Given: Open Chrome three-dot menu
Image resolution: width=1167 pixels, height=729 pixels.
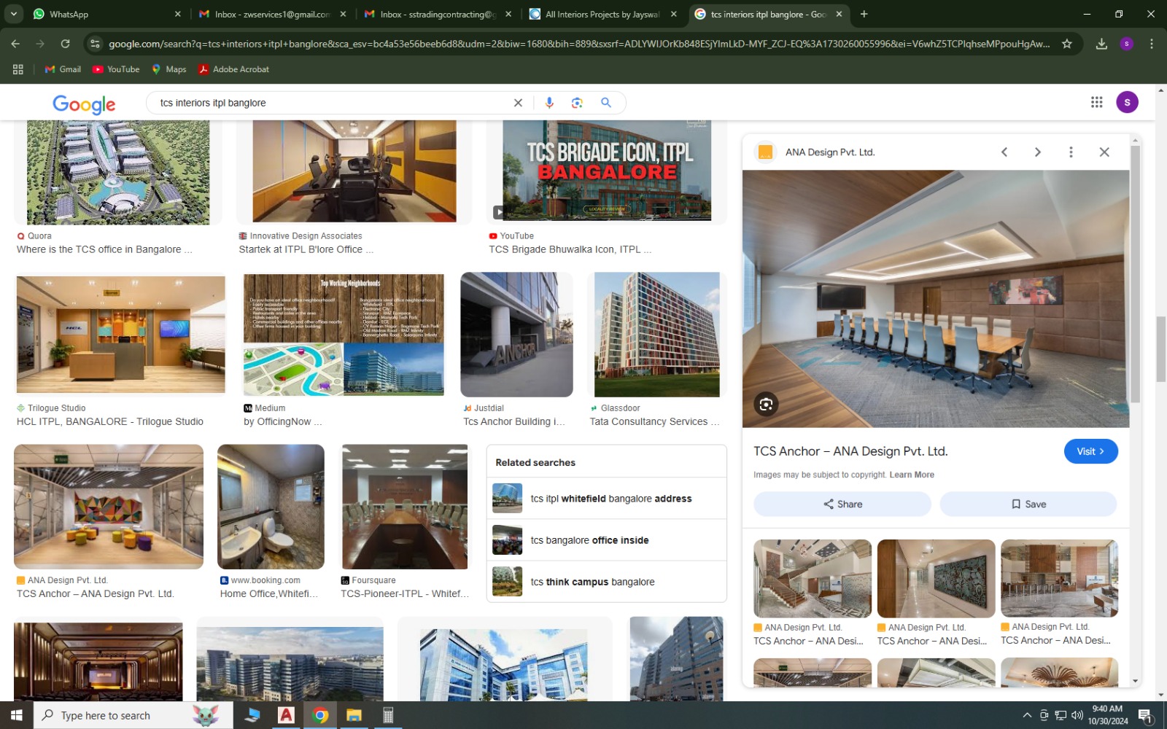Looking at the screenshot, I should tap(1152, 44).
